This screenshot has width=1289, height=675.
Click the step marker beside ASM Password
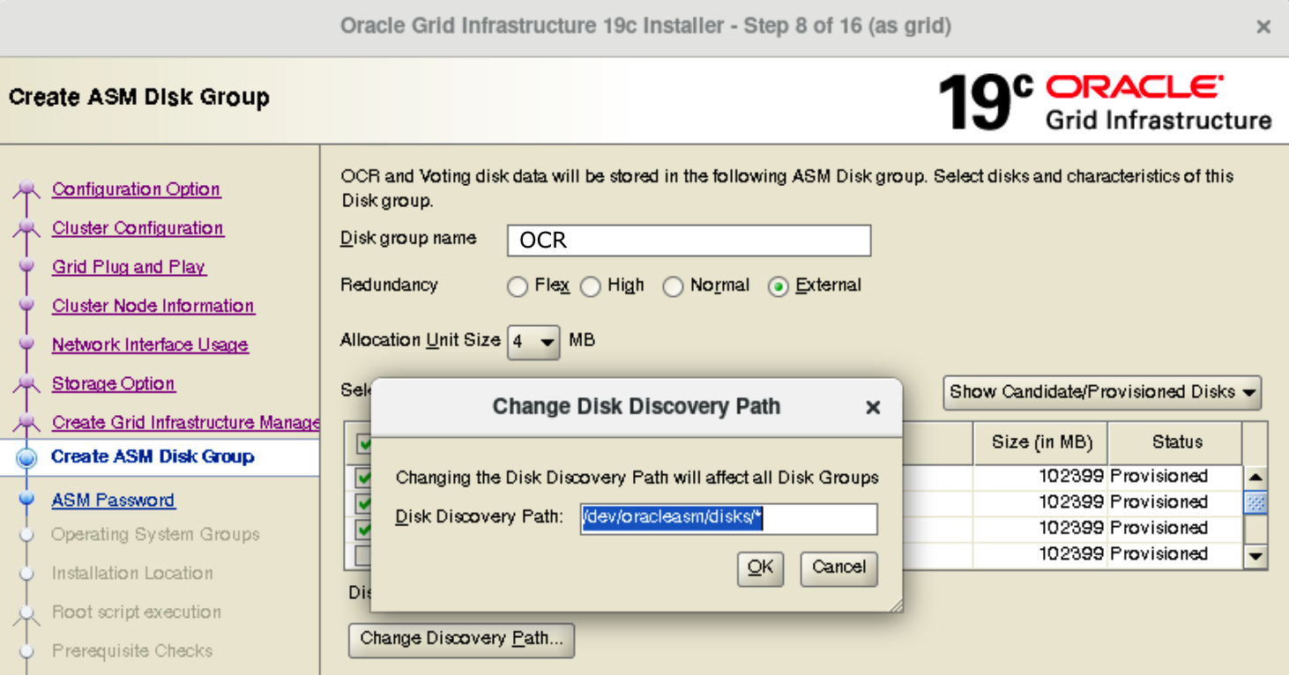pos(26,500)
